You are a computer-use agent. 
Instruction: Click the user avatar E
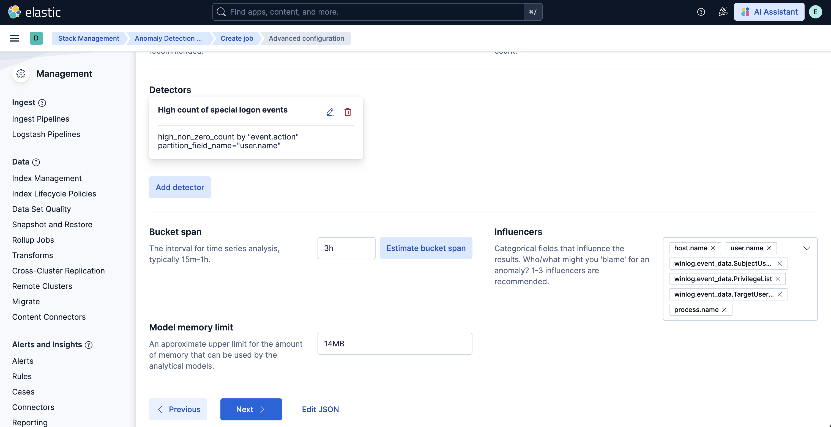coord(816,12)
